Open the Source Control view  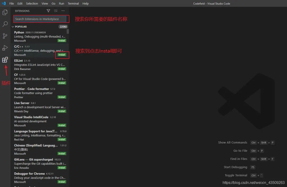click(5, 36)
